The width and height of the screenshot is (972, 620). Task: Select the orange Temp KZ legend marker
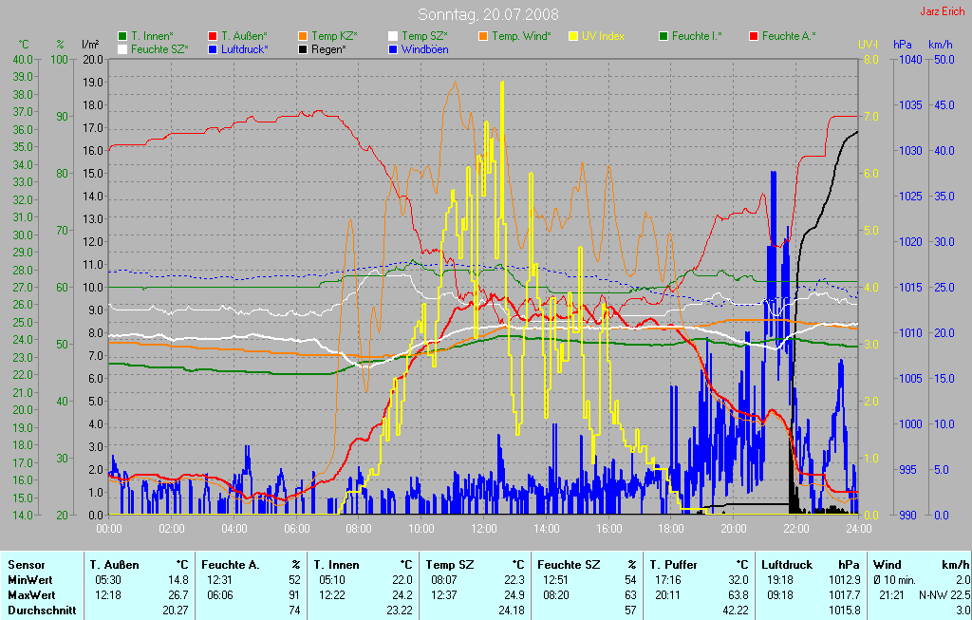(x=302, y=36)
